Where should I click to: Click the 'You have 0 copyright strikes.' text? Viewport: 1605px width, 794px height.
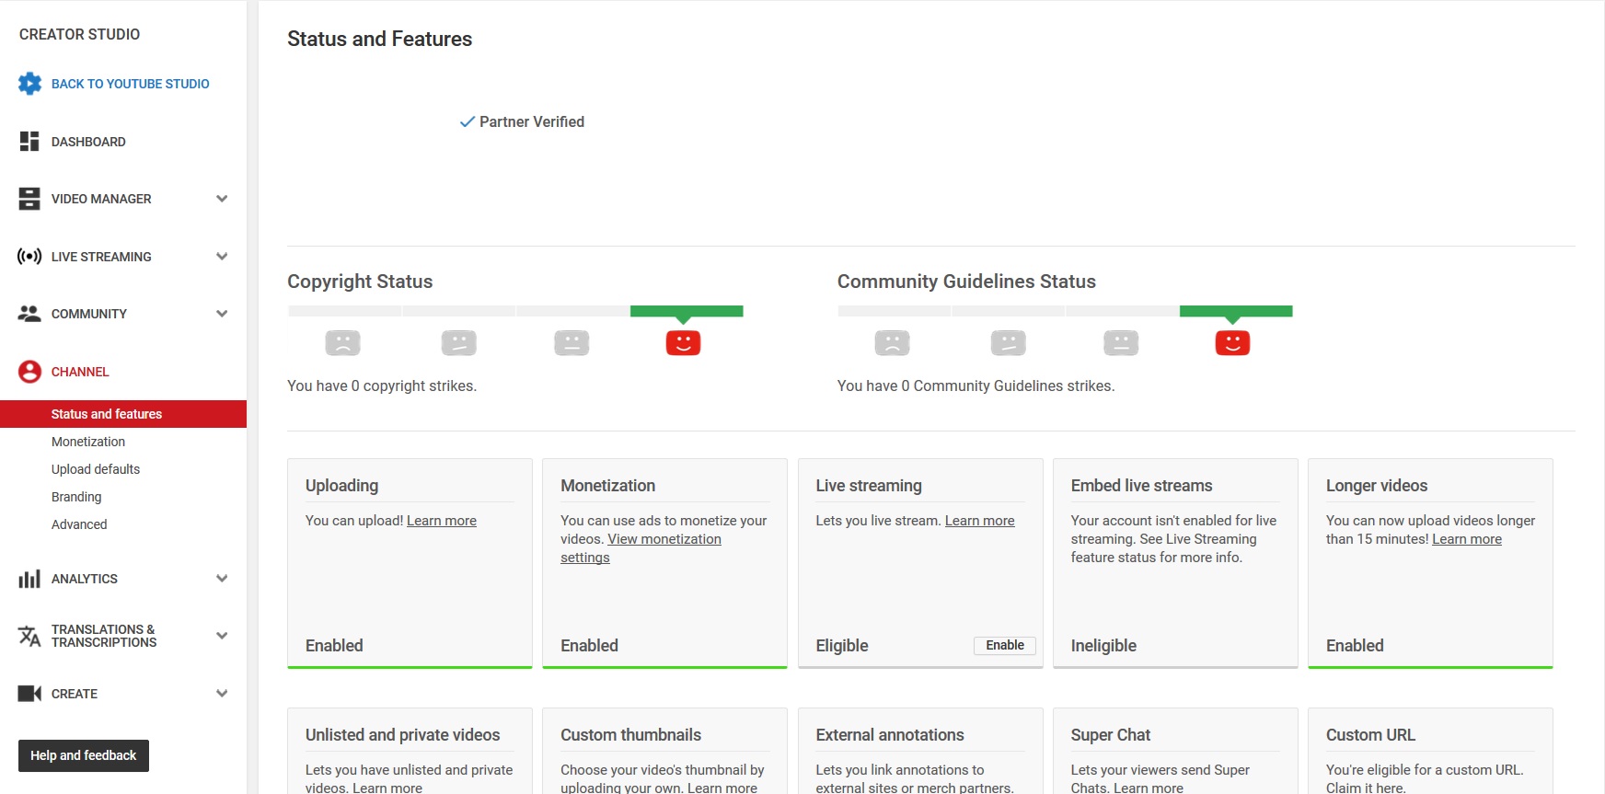(382, 386)
